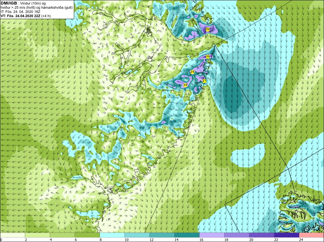The image size is (324, 242).
Task: Click the 30 gust marker below the coastline tip
Action: click(208, 56)
